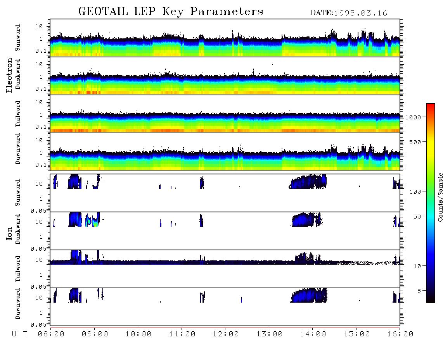Click the Electron Sunward spectrogram panel
Viewport: 443px width, 341px height.
225,38
